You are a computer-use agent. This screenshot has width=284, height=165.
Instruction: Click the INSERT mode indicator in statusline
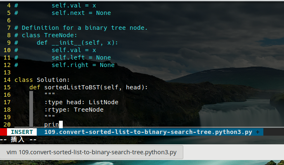click(22, 132)
